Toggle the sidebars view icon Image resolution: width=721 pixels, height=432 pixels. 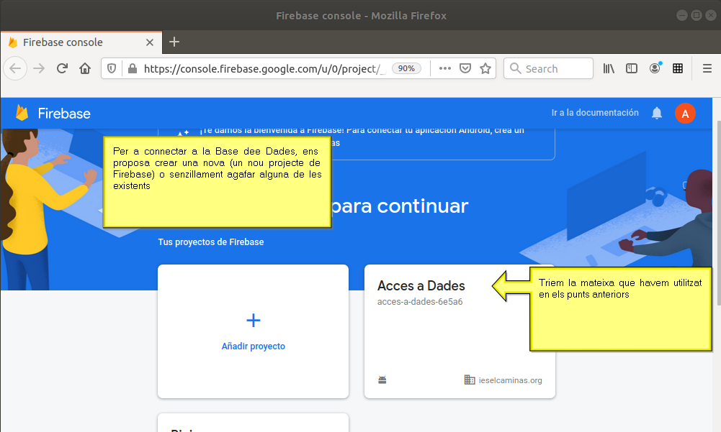click(632, 68)
